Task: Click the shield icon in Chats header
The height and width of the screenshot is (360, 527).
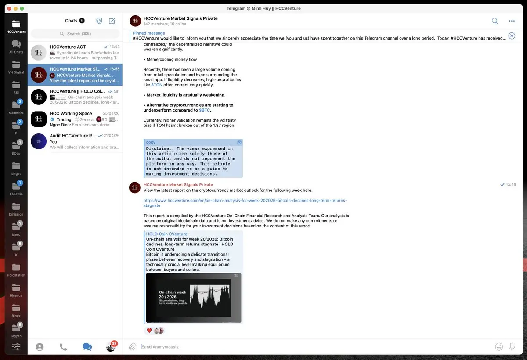Action: (99, 21)
